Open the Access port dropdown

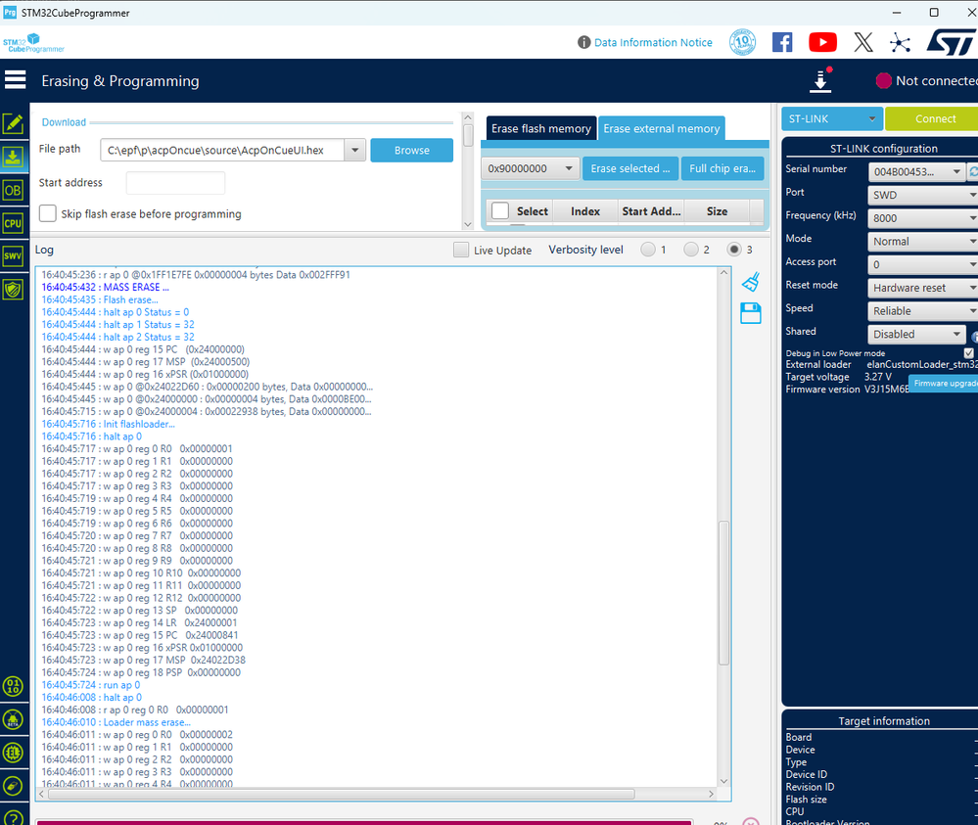click(922, 265)
